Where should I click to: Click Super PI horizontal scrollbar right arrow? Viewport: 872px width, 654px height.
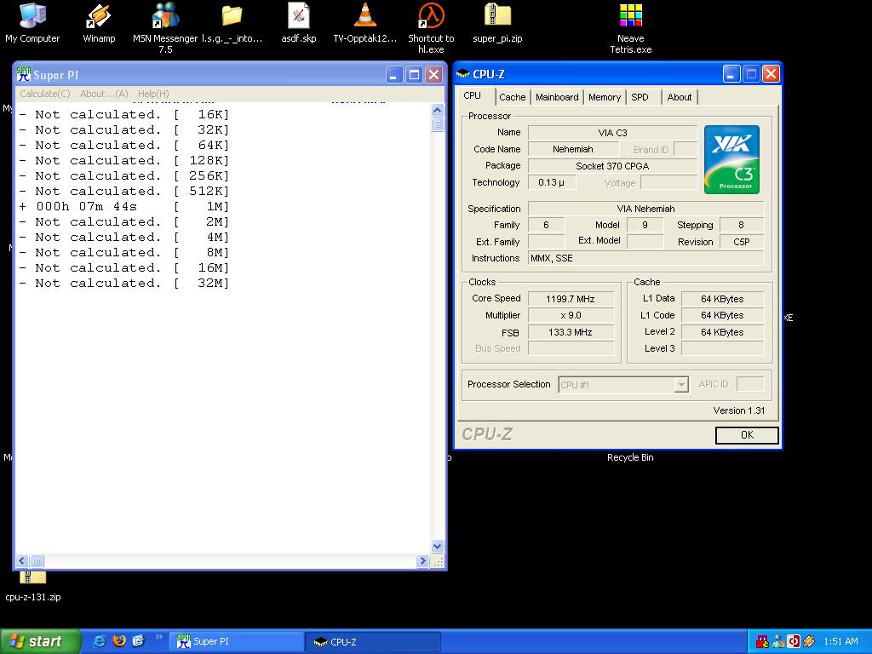click(x=422, y=560)
